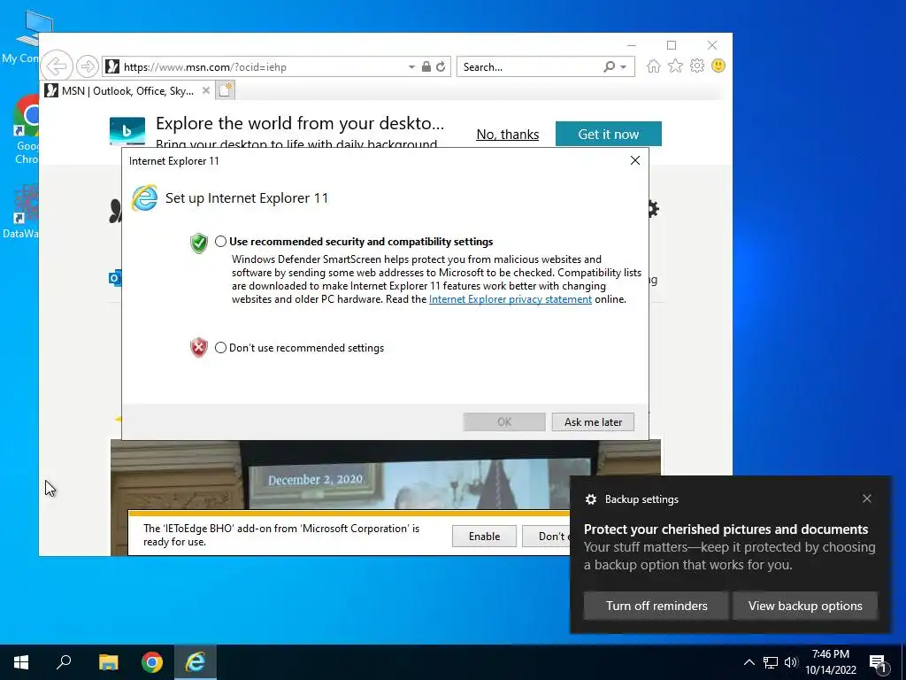Screen dimensions: 906x680
Task: Click the OK button in dialog
Action: tap(503, 422)
